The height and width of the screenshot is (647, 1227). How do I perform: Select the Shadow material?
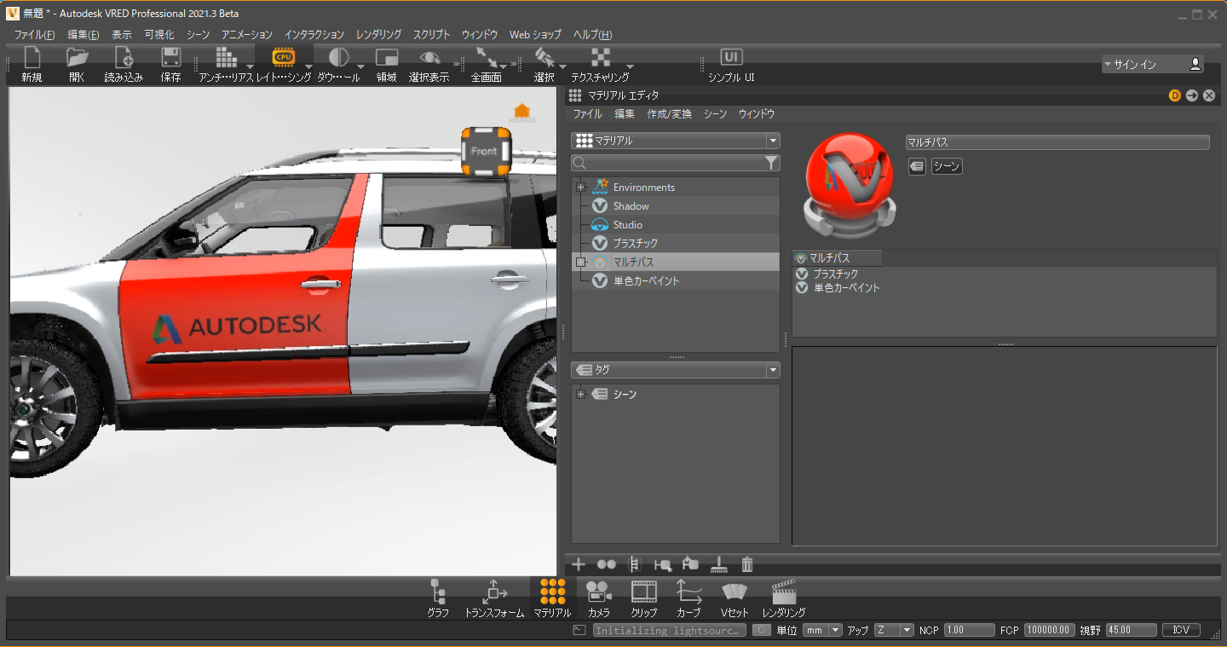pos(631,206)
